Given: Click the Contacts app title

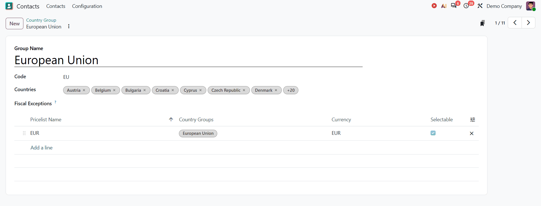Looking at the screenshot, I should coord(28,6).
